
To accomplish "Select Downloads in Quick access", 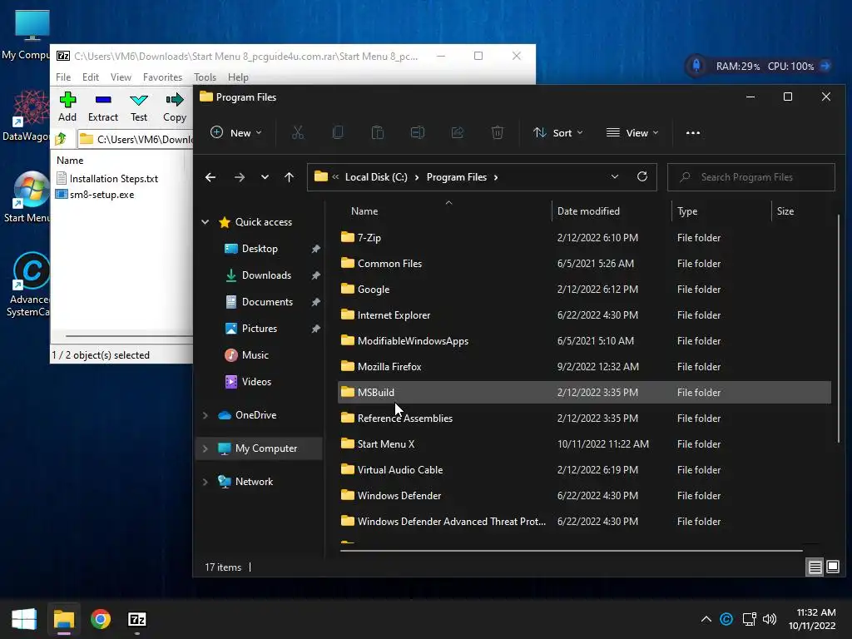I will [266, 275].
